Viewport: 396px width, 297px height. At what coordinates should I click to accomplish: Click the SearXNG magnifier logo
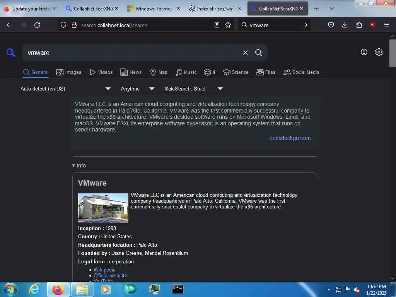[x=11, y=53]
